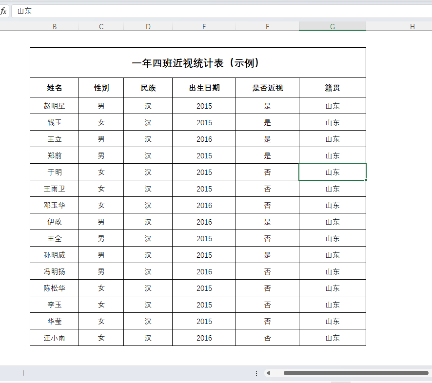Click the add new sheet plus icon
The height and width of the screenshot is (383, 432).
[23, 373]
